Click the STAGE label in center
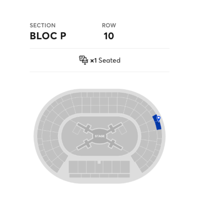Screen dimensions: 208x200 click(x=99, y=136)
